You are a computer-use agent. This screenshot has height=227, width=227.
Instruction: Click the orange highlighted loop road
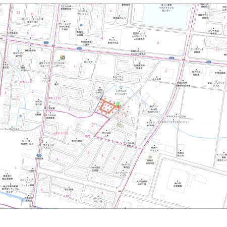click(107, 106)
